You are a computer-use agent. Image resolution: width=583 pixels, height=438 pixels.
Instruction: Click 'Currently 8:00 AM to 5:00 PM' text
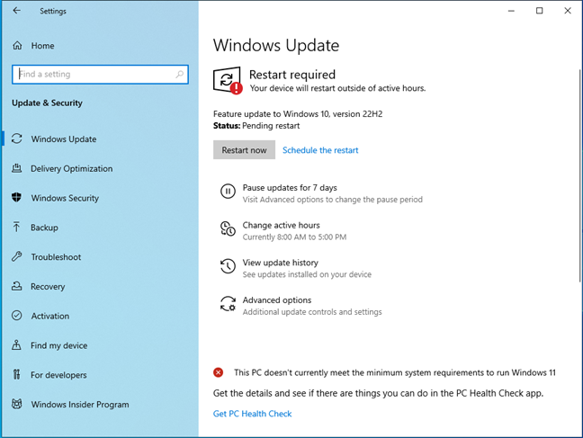click(294, 237)
